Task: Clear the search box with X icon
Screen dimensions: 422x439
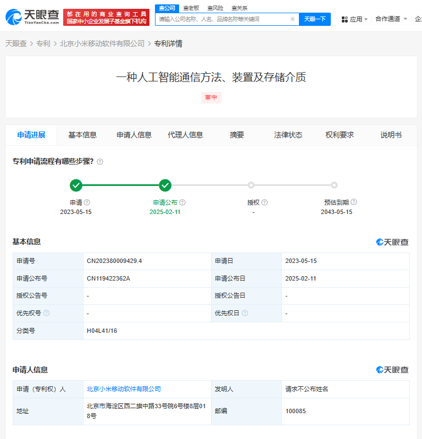Action: 292,19
